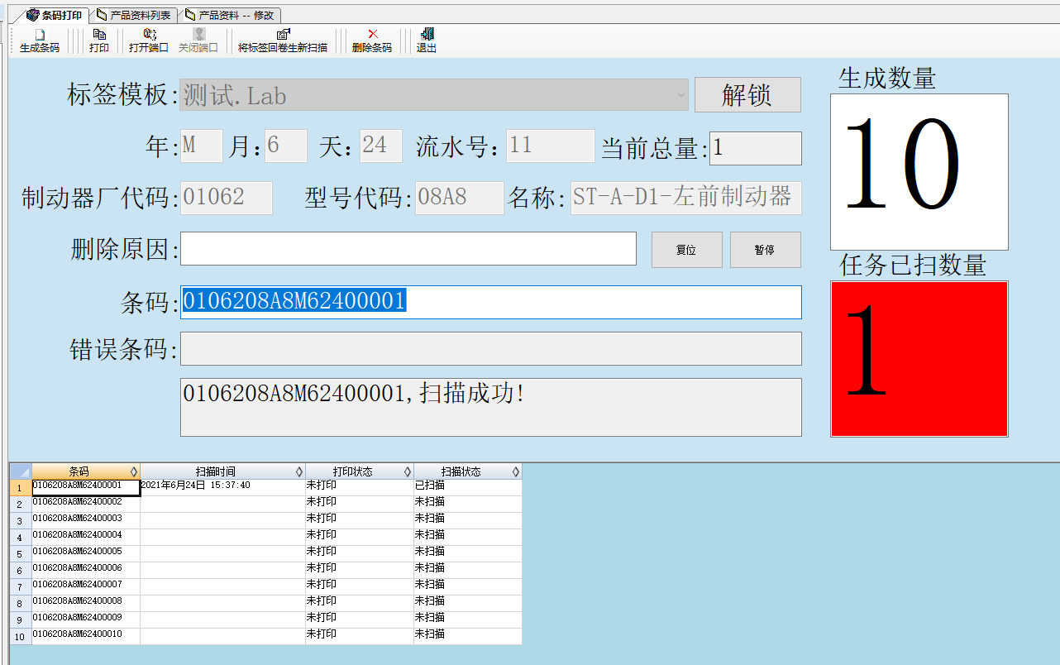Click the grid select-all corner cell
The height and width of the screenshot is (665, 1060).
pyautogui.click(x=20, y=471)
